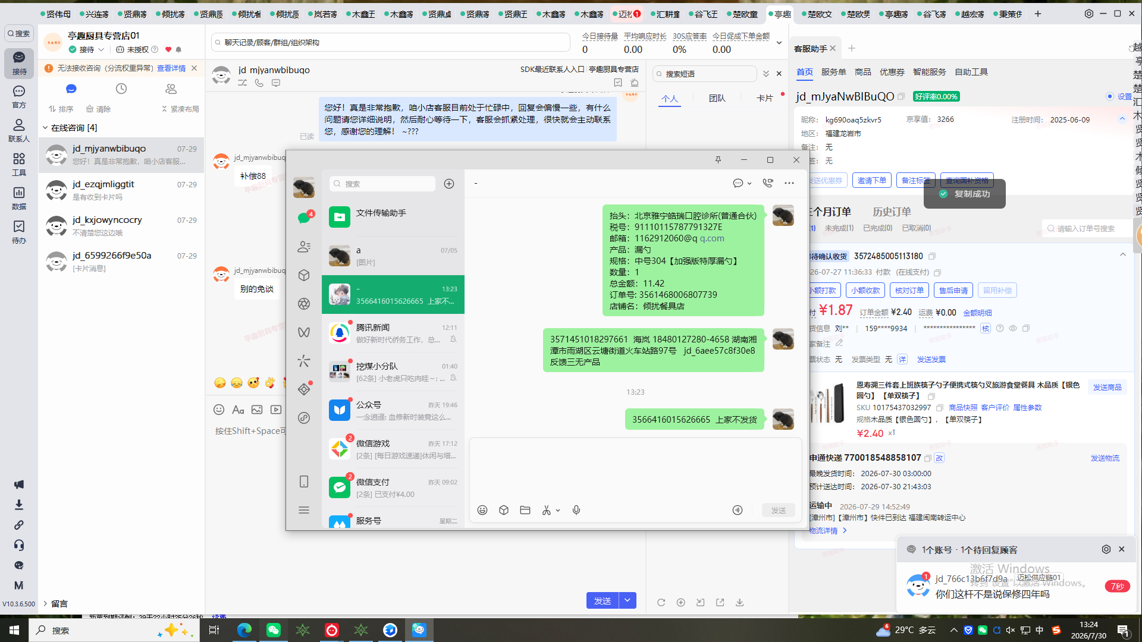Viewport: 1142px width, 642px height.
Task: Collapse the customer info card chevron
Action: tap(1122, 119)
